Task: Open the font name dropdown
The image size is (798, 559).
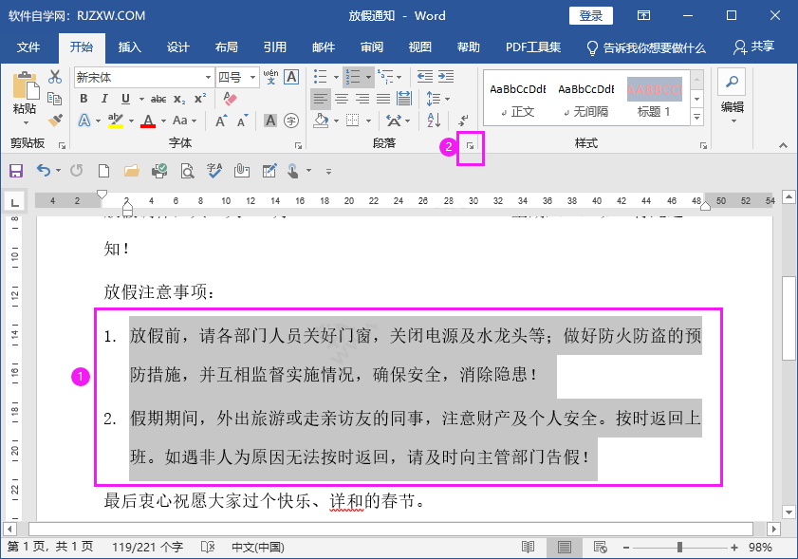Action: pos(208,77)
